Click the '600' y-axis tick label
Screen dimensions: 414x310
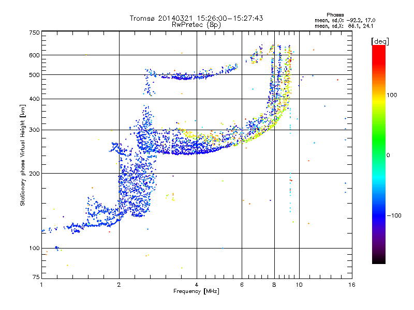click(34, 55)
